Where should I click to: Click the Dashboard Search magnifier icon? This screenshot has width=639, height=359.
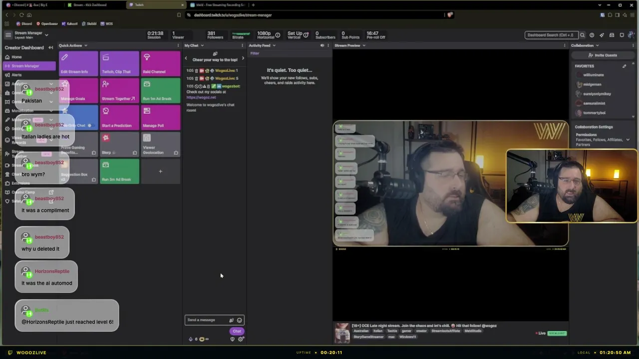point(582,35)
